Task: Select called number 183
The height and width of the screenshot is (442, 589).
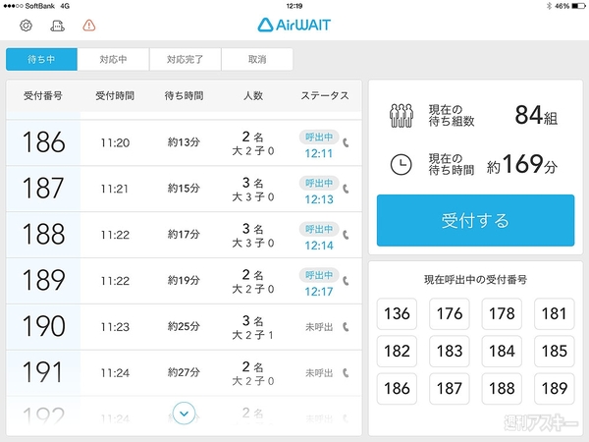Action: [450, 351]
